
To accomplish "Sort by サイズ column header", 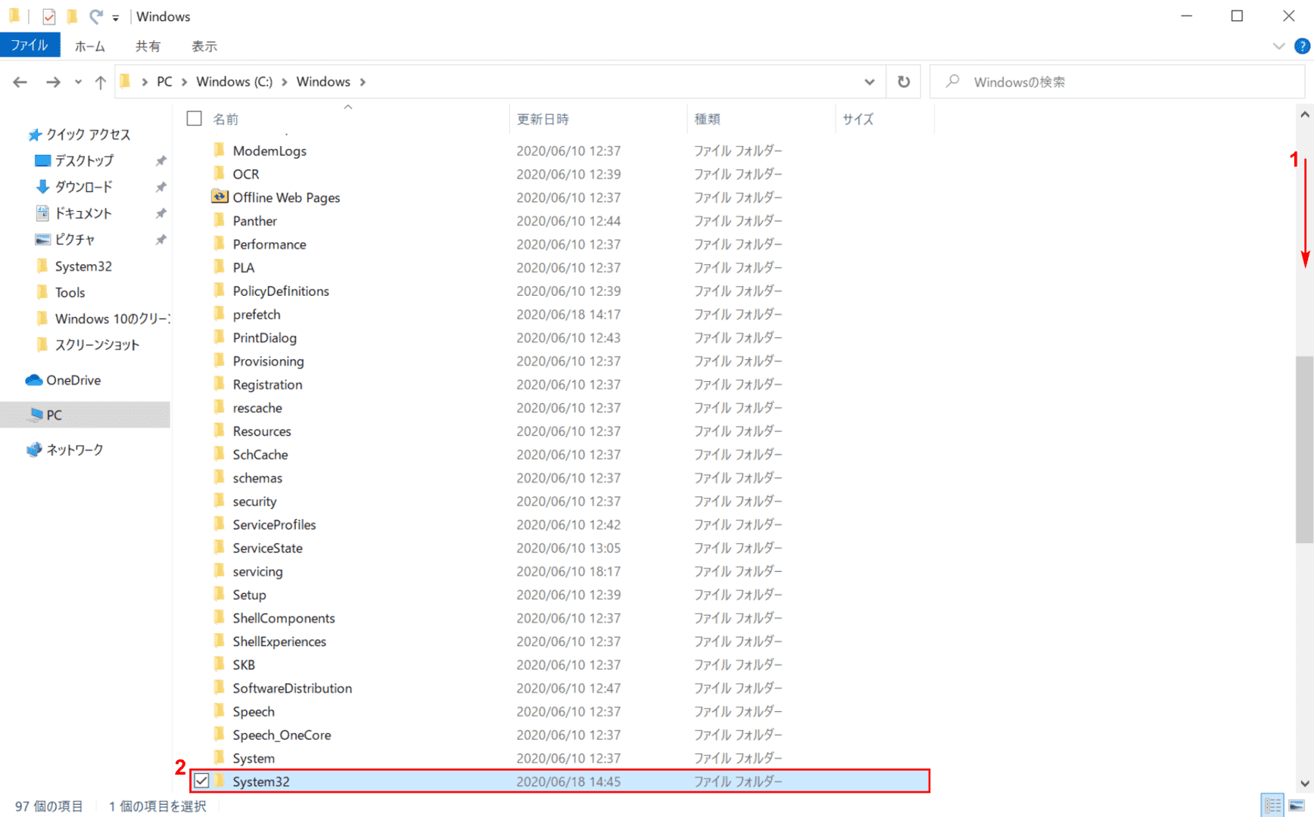I will tap(858, 119).
